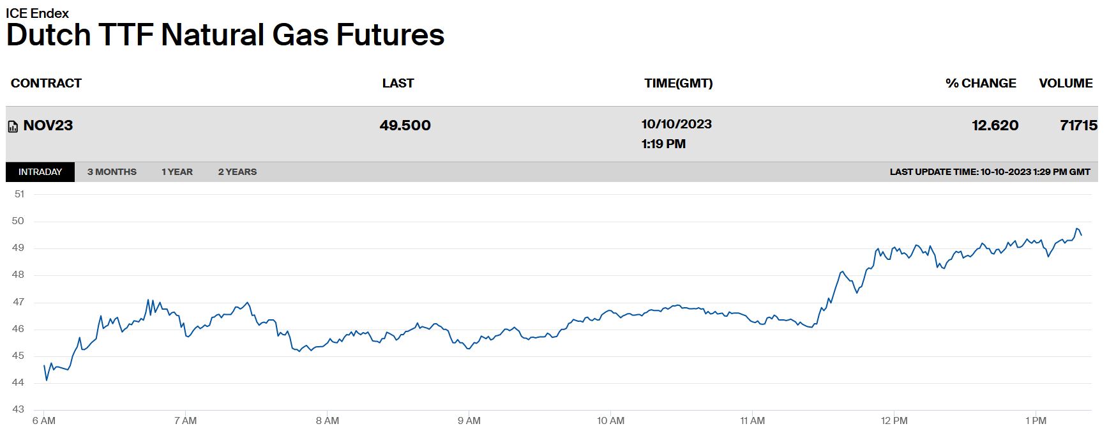This screenshot has height=440, width=1116.
Task: Open the 1 YEAR chart tab
Action: (x=177, y=172)
